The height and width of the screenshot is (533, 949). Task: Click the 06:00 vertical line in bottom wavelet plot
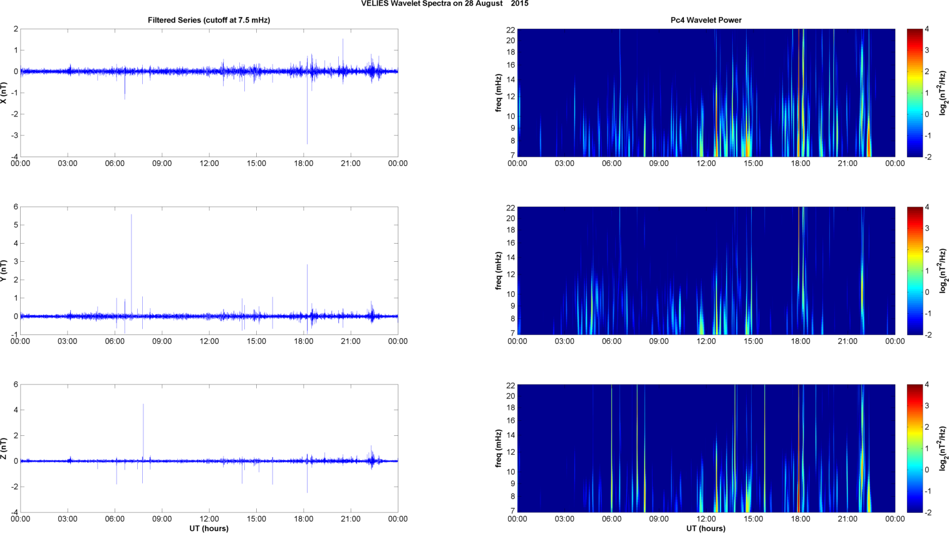(611, 448)
